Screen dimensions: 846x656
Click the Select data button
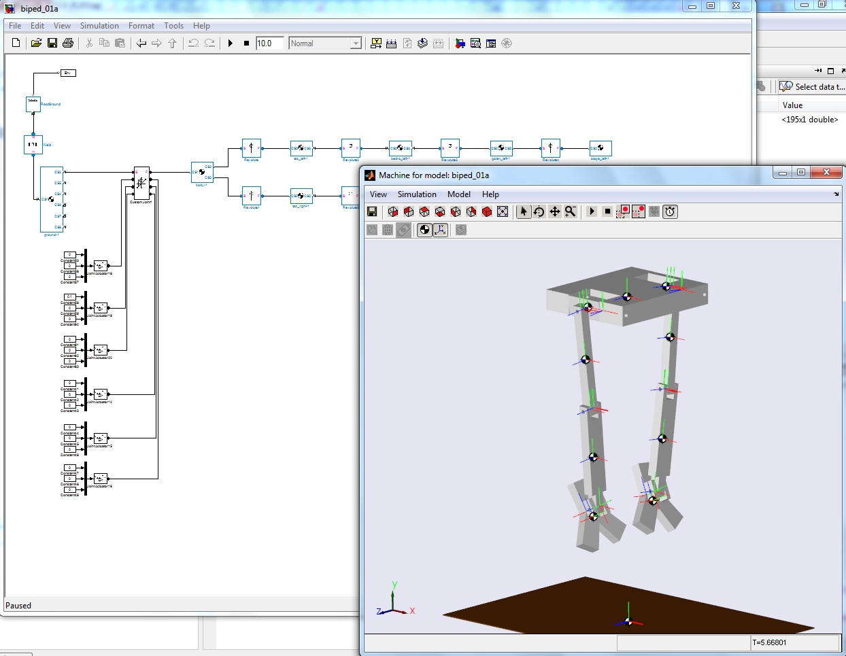click(812, 87)
